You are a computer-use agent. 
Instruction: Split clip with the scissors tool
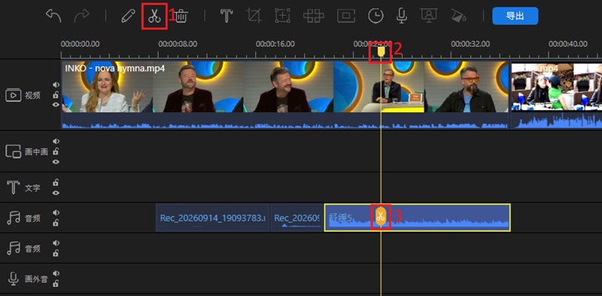click(x=154, y=16)
